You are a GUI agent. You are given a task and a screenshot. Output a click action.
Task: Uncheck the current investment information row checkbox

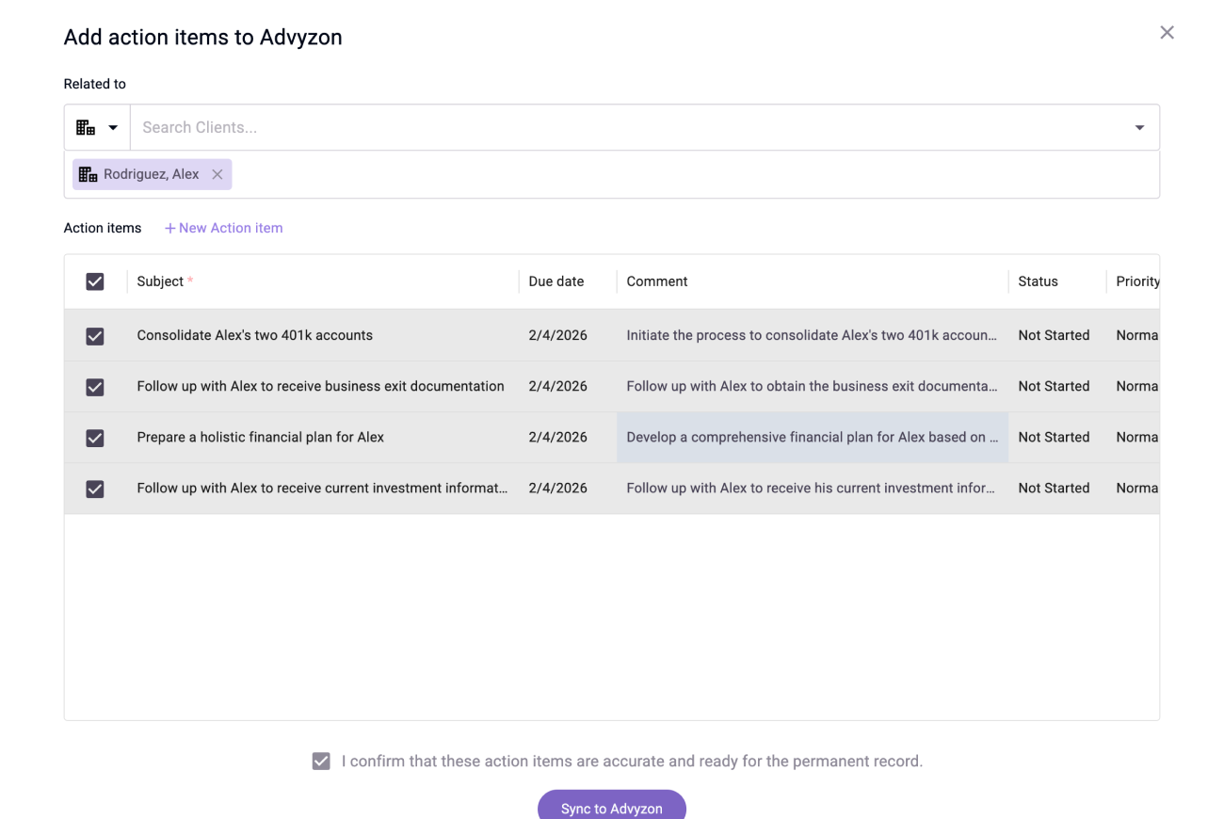click(95, 489)
